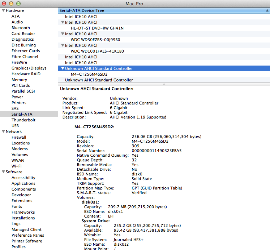Open Logs in the sidebar
The height and width of the screenshot is (250, 270).
tap(16, 224)
